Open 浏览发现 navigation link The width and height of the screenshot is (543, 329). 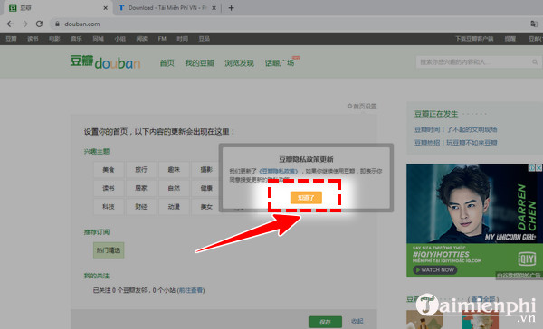(x=239, y=63)
